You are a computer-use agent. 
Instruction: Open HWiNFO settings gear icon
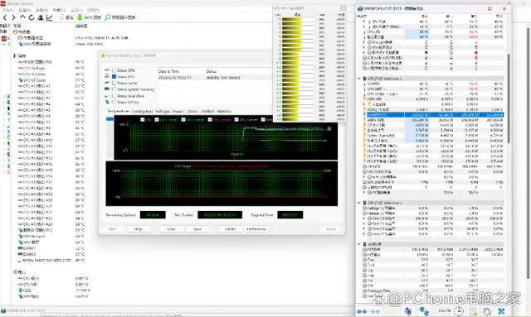click(487, 311)
